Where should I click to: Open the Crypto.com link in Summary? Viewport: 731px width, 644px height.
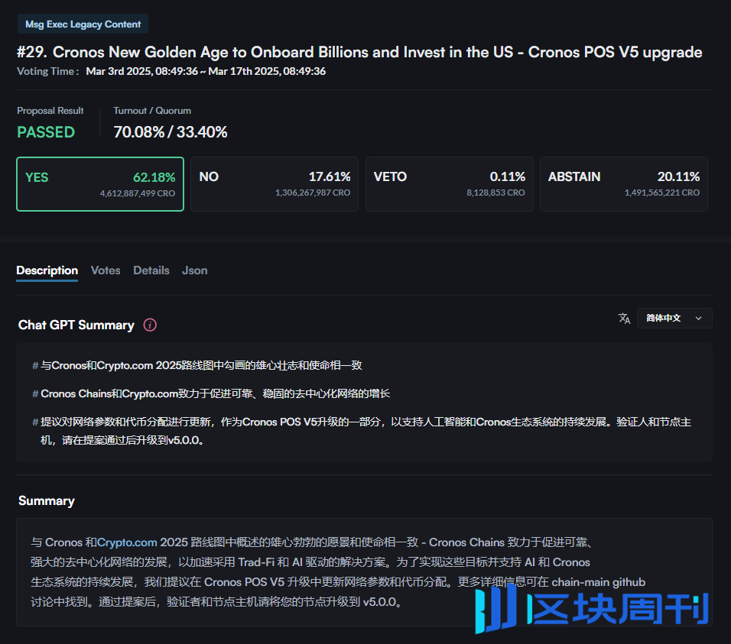127,542
